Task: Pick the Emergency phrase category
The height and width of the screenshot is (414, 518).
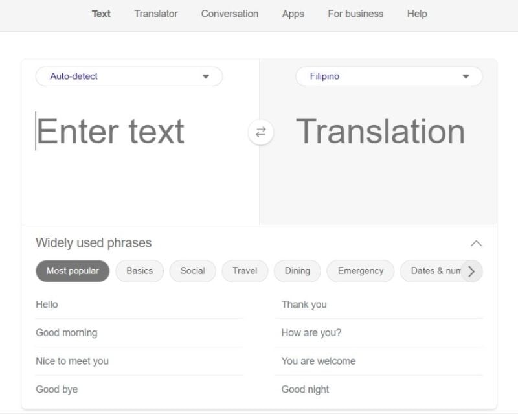Action: (x=360, y=271)
